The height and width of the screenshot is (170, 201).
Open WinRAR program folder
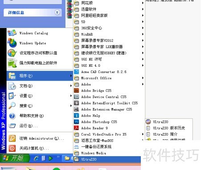point(109,34)
